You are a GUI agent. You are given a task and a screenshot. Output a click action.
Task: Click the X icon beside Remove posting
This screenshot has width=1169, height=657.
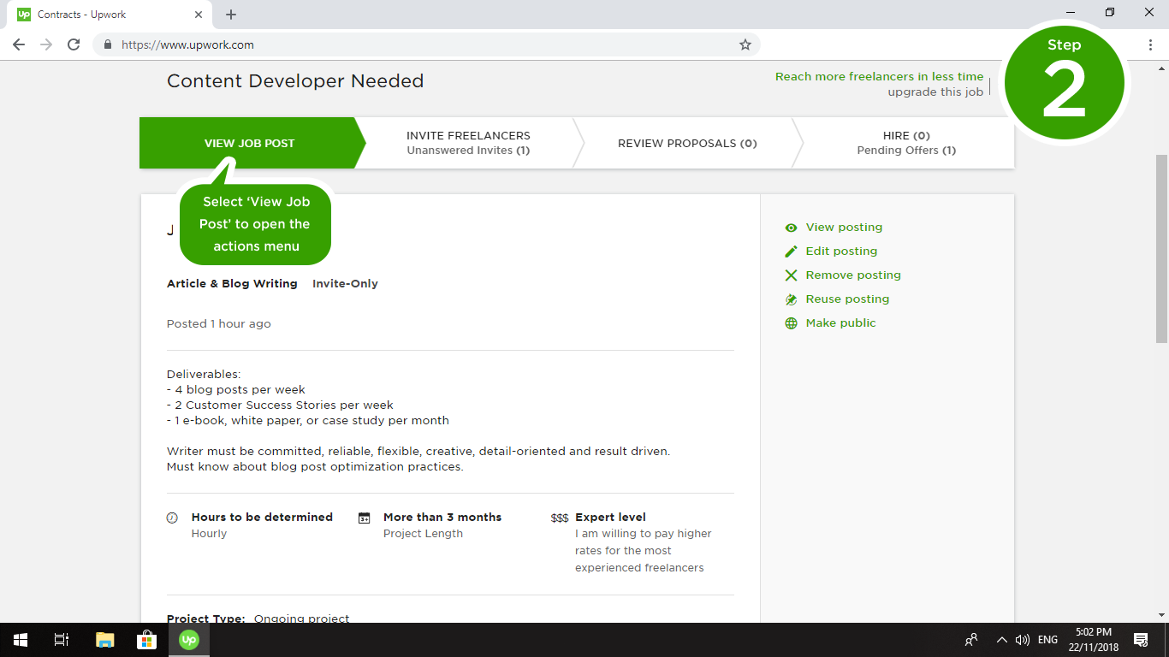pos(791,275)
